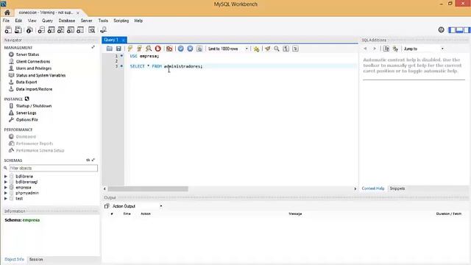Click the home screen icon
Screen dimensions: 471x265
7,13
